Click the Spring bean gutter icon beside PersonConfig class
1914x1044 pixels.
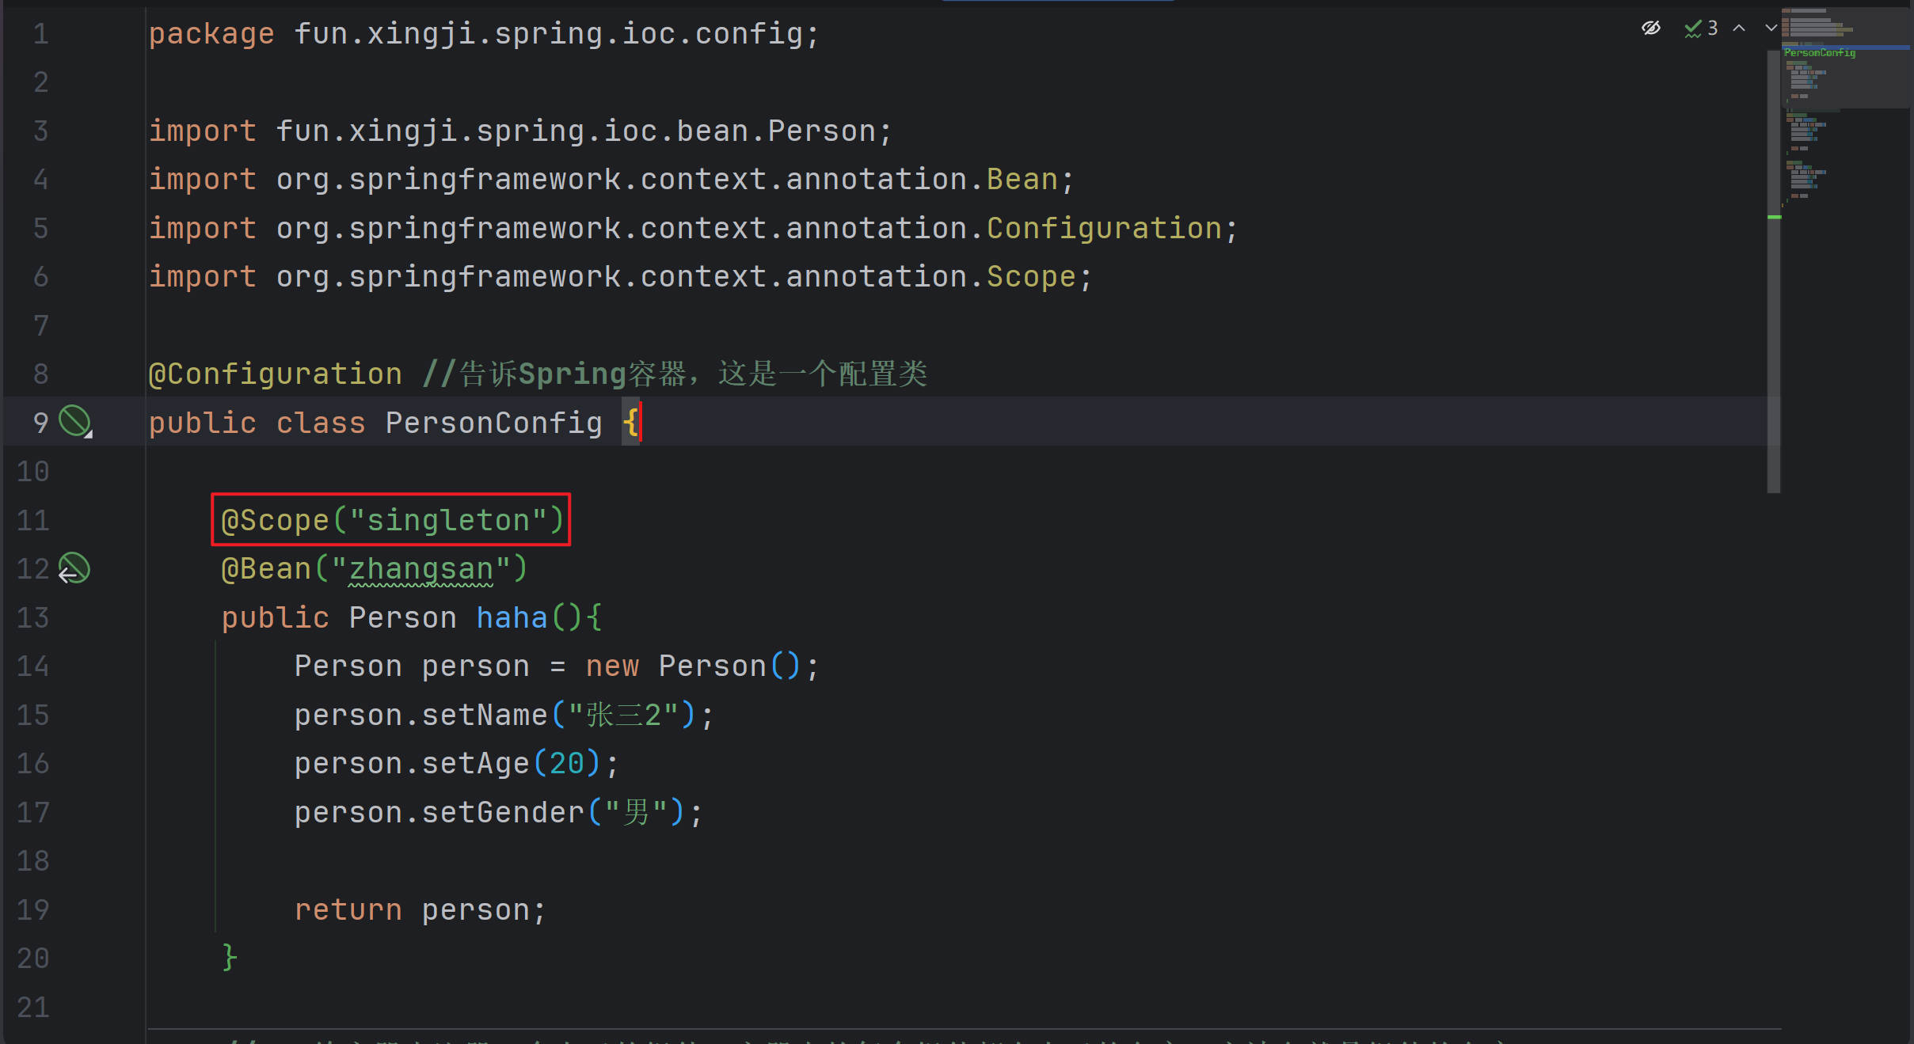point(76,421)
